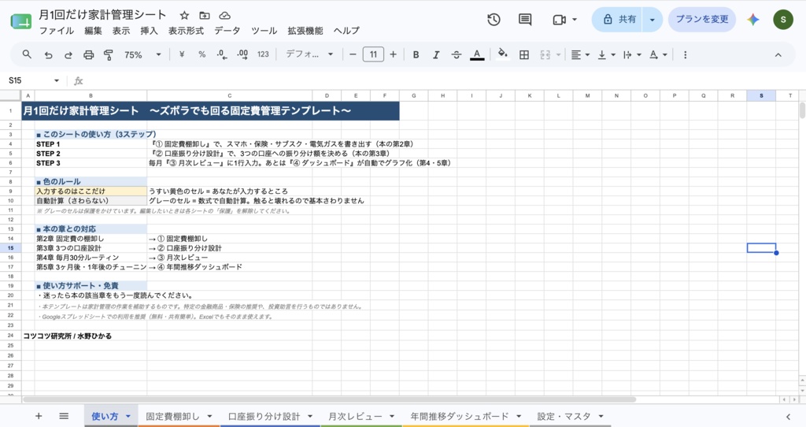
Task: Apply percent number format
Action: tap(202, 54)
